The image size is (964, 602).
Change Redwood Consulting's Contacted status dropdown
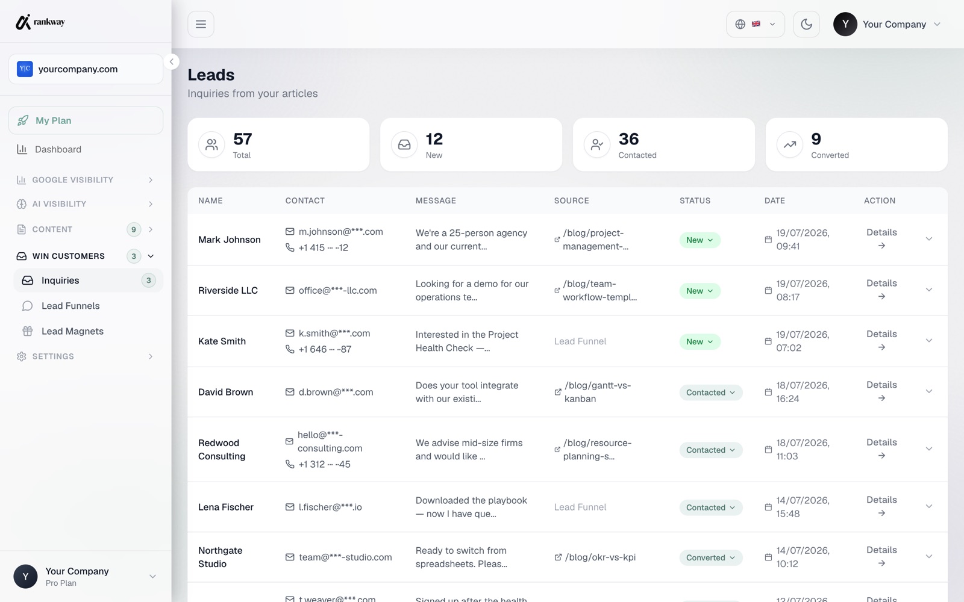click(x=711, y=450)
